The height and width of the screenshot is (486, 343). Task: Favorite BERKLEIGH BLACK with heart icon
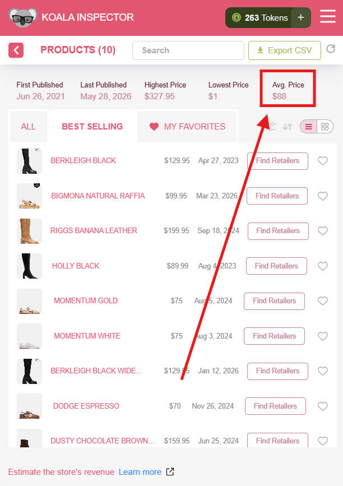pos(323,161)
